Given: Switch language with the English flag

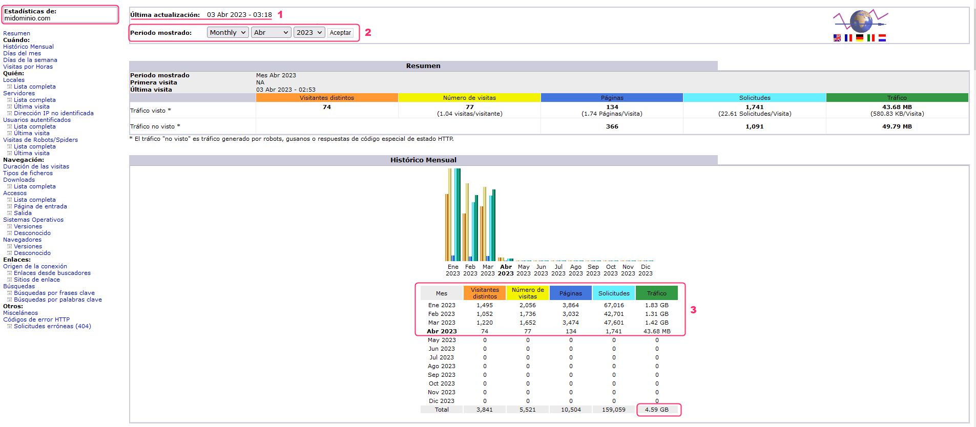Looking at the screenshot, I should [837, 38].
